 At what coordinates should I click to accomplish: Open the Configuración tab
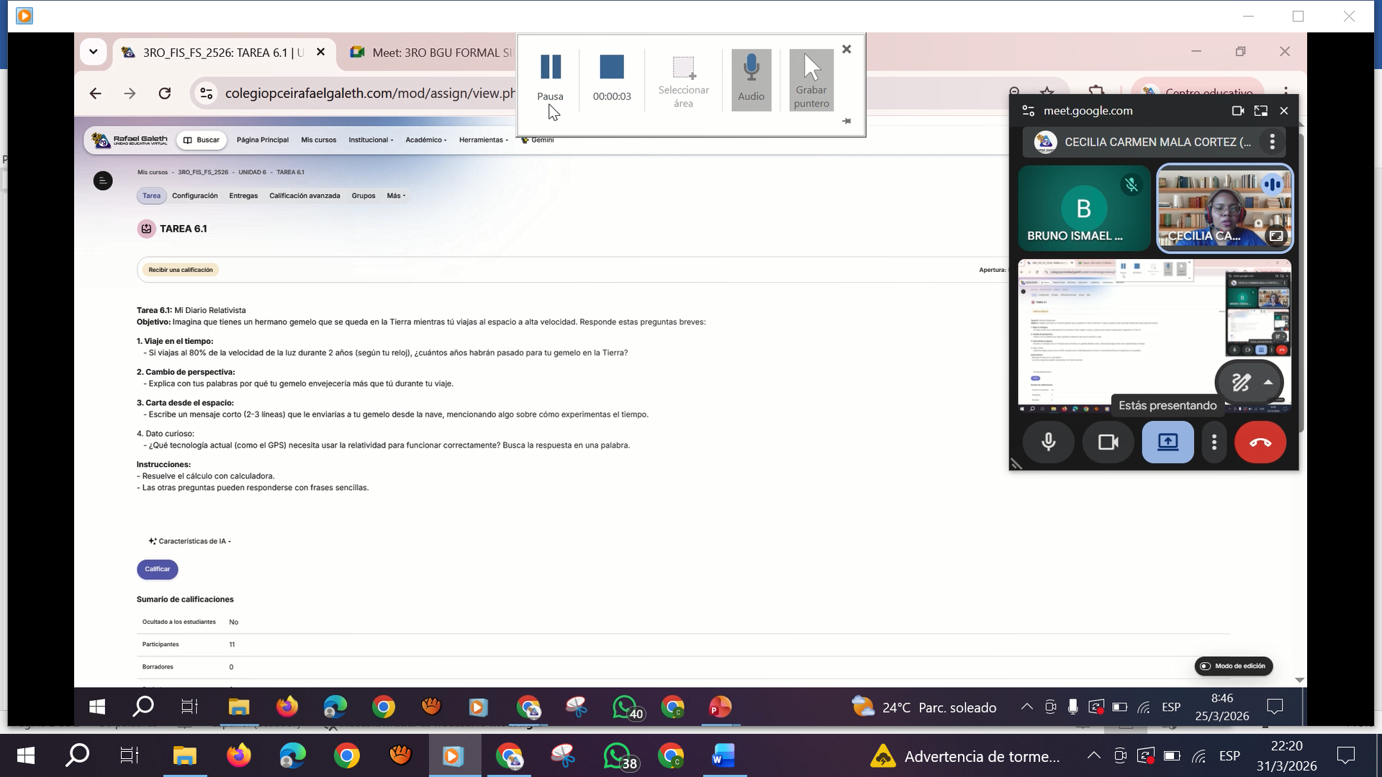(x=194, y=196)
